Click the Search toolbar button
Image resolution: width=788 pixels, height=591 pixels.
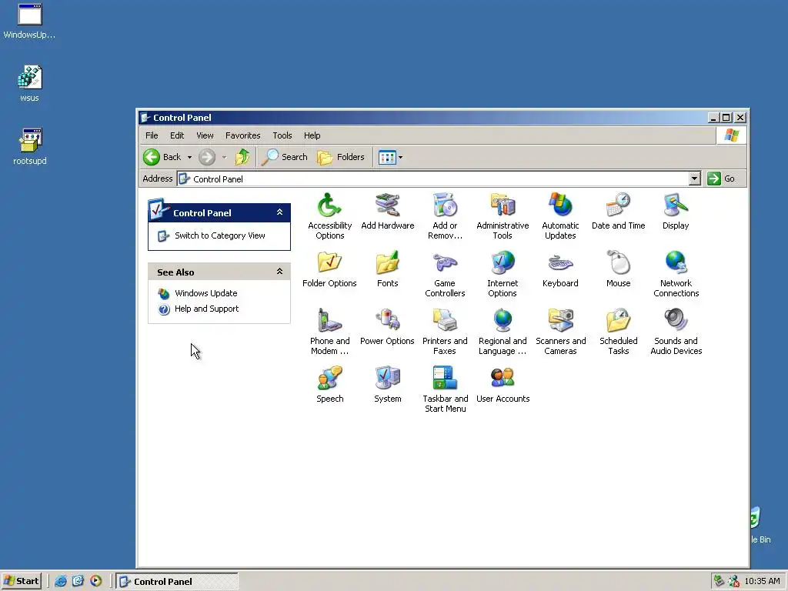click(285, 157)
